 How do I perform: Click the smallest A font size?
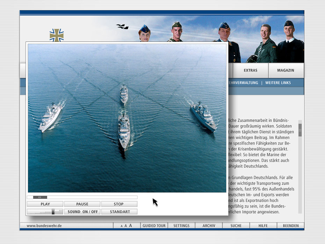122,226
